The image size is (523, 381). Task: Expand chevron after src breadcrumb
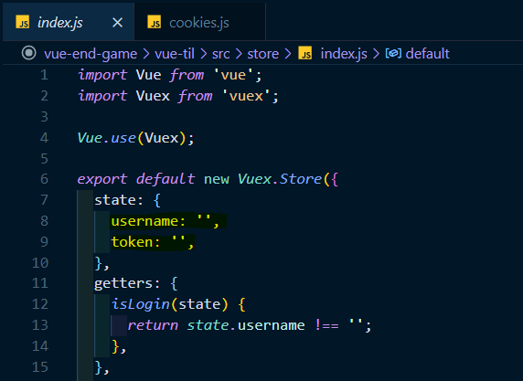tap(239, 54)
